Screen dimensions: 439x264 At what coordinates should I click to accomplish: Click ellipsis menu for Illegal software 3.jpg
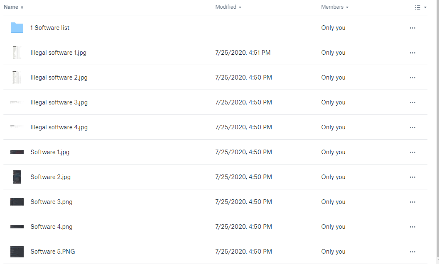coord(412,102)
